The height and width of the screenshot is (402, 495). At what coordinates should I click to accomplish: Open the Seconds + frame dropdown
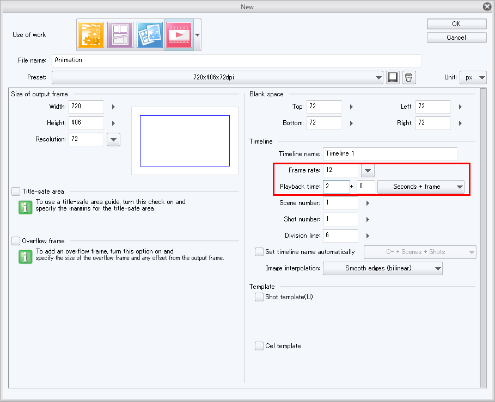tap(421, 187)
